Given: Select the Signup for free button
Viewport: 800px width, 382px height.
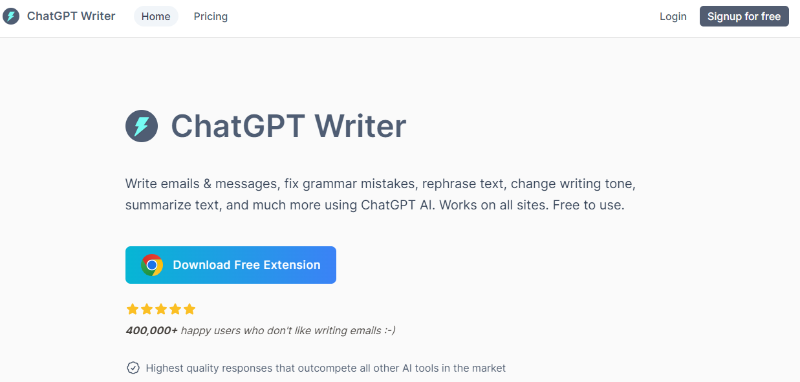Looking at the screenshot, I should [x=744, y=16].
